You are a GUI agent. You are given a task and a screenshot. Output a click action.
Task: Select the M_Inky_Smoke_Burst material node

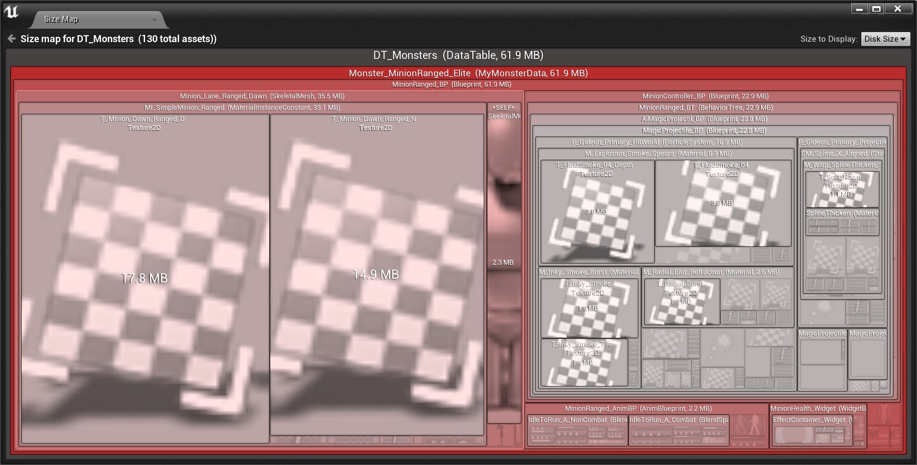click(x=589, y=272)
